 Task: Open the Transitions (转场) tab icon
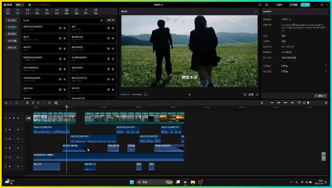pos(57,11)
